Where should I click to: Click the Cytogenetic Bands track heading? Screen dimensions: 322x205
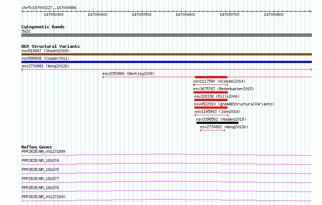[x=43, y=27]
